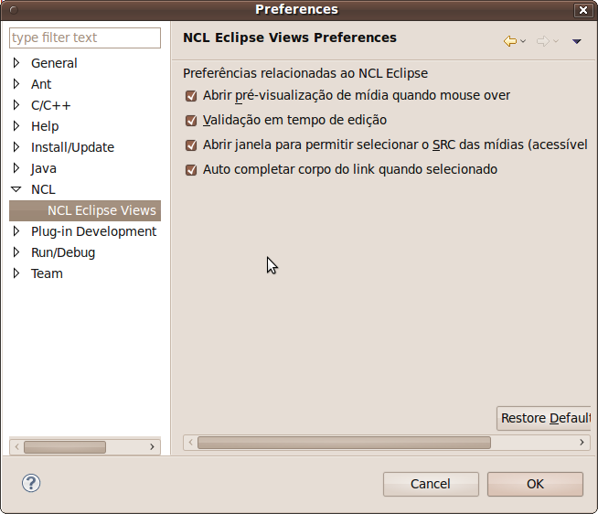598x514 pixels.
Task: Close the Preferences dialog window
Action: pos(582,10)
